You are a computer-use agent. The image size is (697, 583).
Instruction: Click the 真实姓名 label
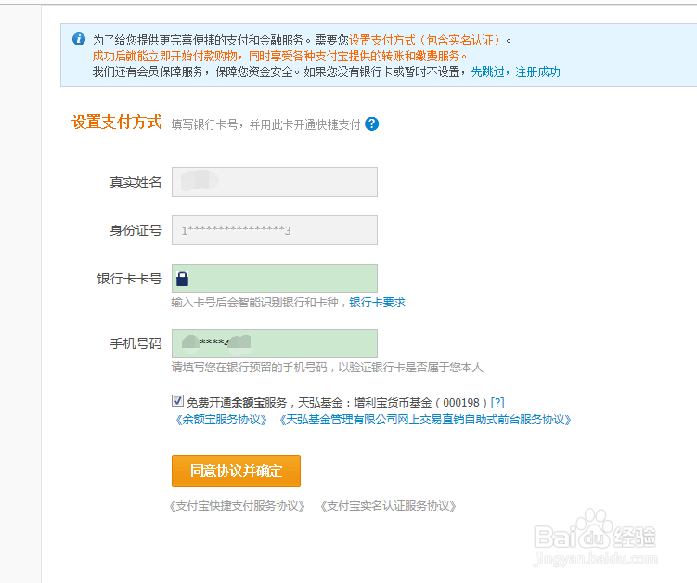pyautogui.click(x=136, y=182)
